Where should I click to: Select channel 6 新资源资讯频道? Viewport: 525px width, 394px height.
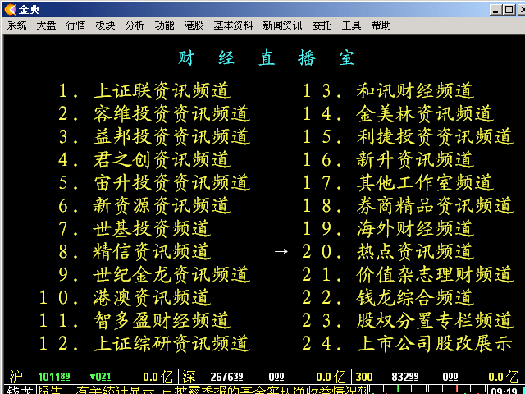(144, 205)
